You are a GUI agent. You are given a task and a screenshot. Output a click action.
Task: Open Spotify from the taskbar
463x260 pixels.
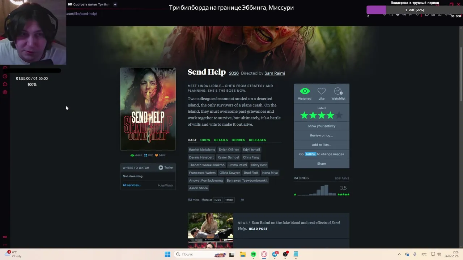253,254
